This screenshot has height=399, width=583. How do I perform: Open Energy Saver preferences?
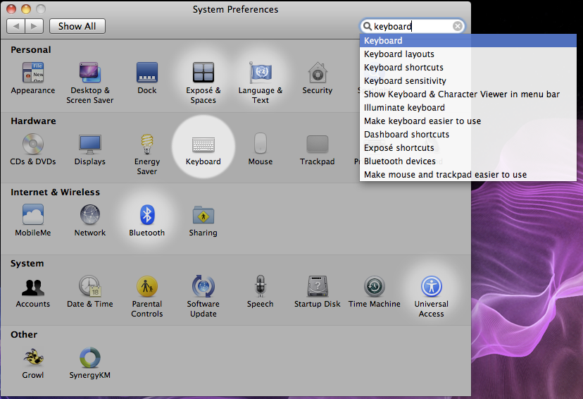click(x=147, y=154)
